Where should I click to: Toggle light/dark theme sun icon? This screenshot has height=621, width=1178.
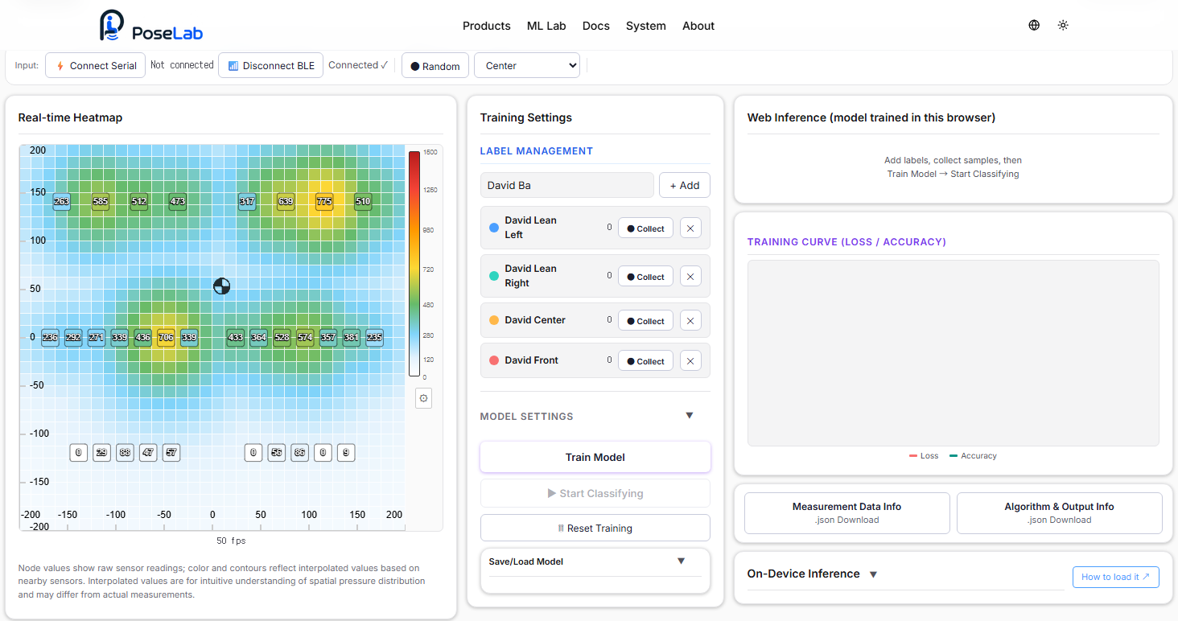(x=1063, y=25)
